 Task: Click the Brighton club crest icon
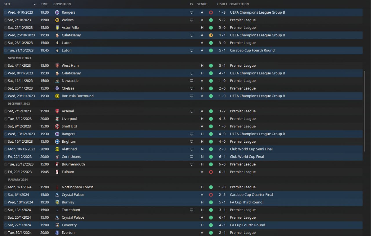tap(57, 142)
